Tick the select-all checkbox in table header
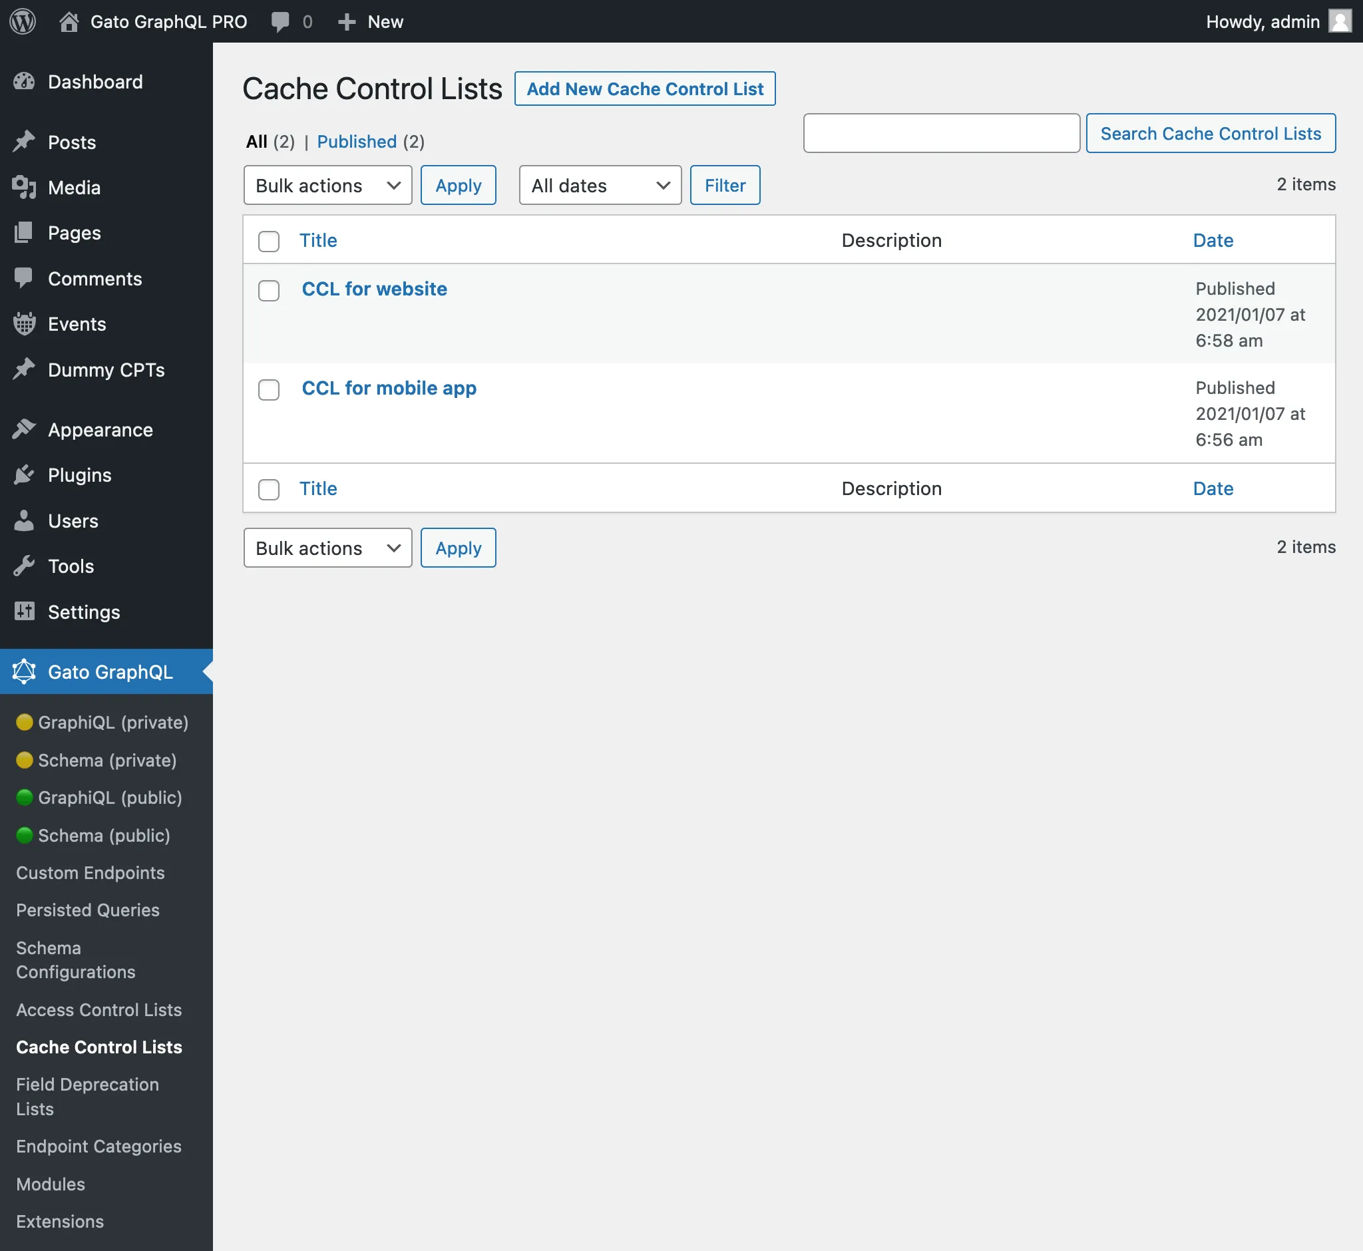This screenshot has height=1251, width=1363. coord(269,241)
